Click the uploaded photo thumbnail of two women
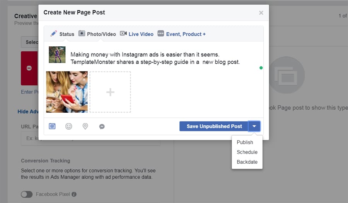 click(x=67, y=92)
